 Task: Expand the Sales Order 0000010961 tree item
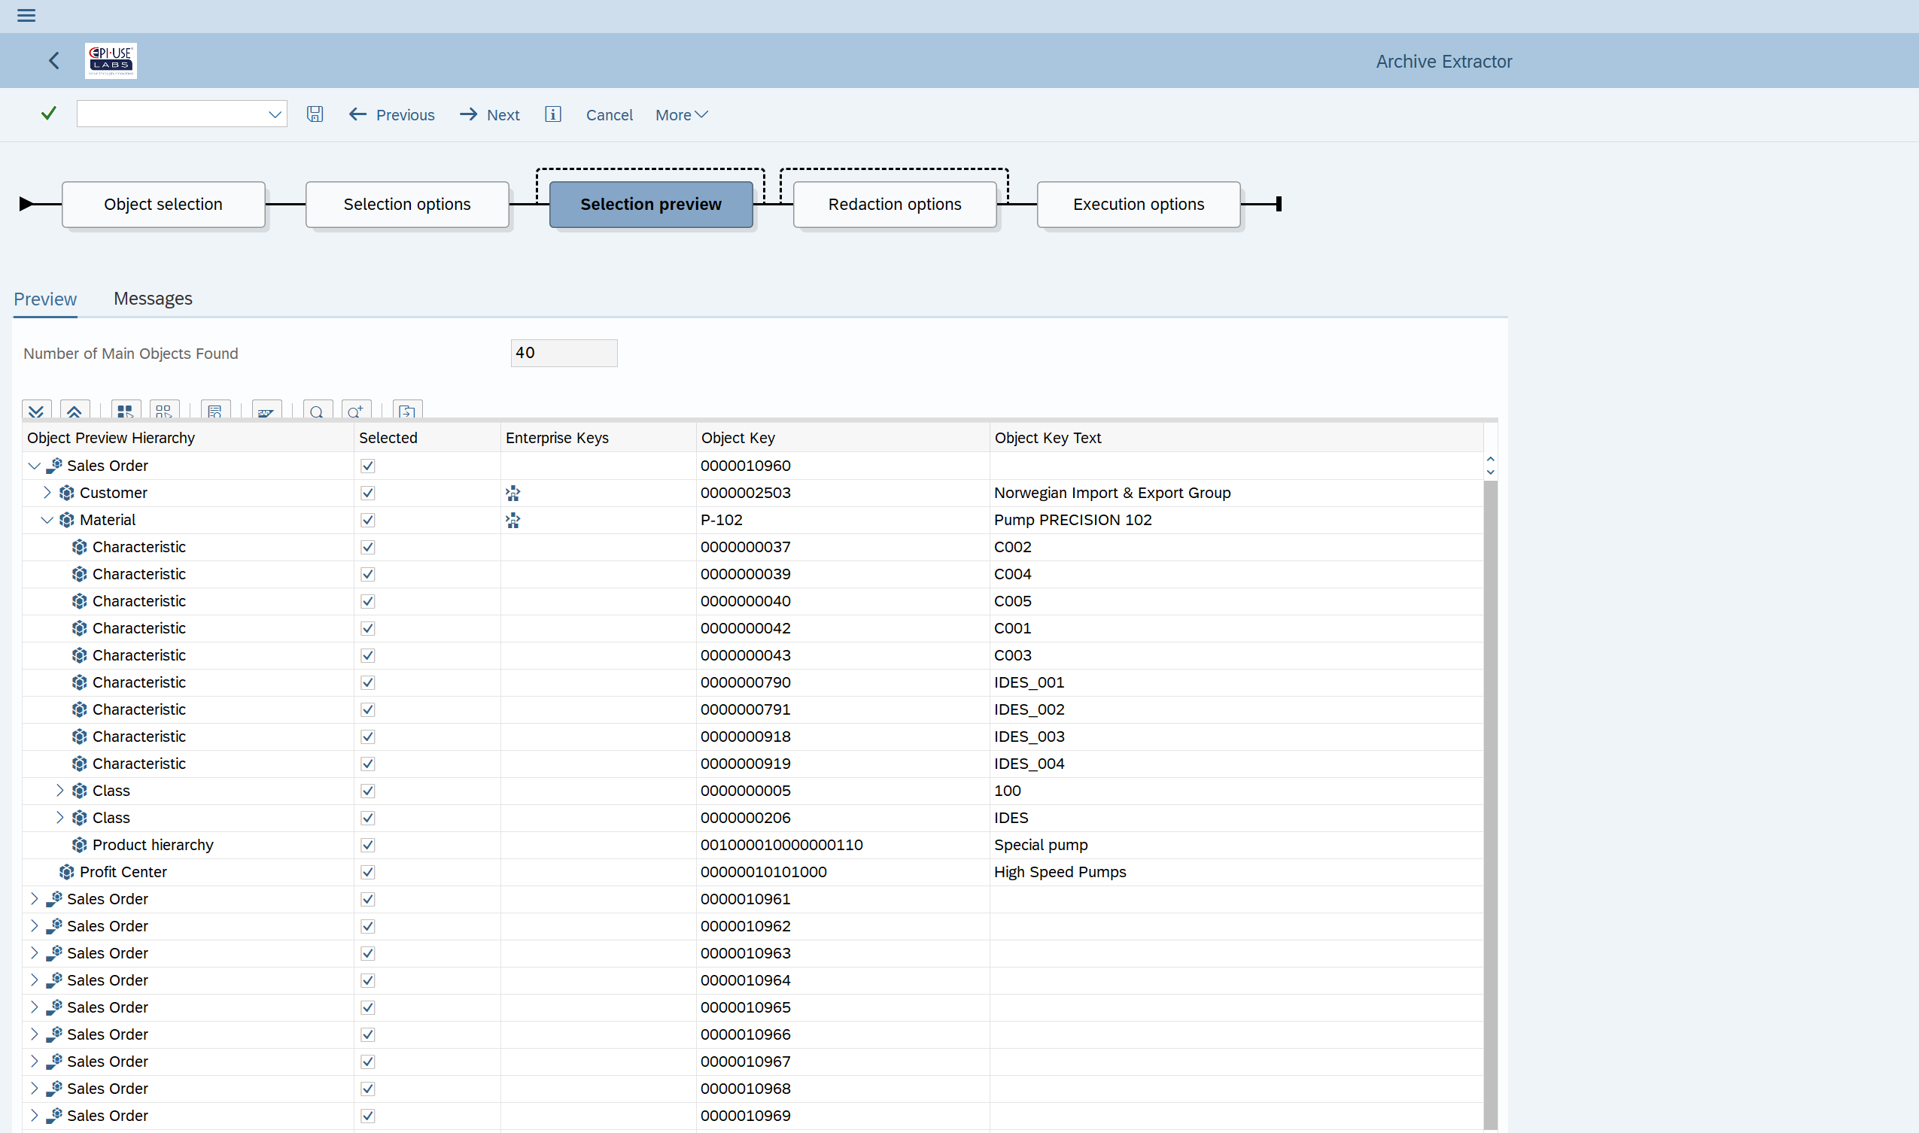[x=34, y=898]
